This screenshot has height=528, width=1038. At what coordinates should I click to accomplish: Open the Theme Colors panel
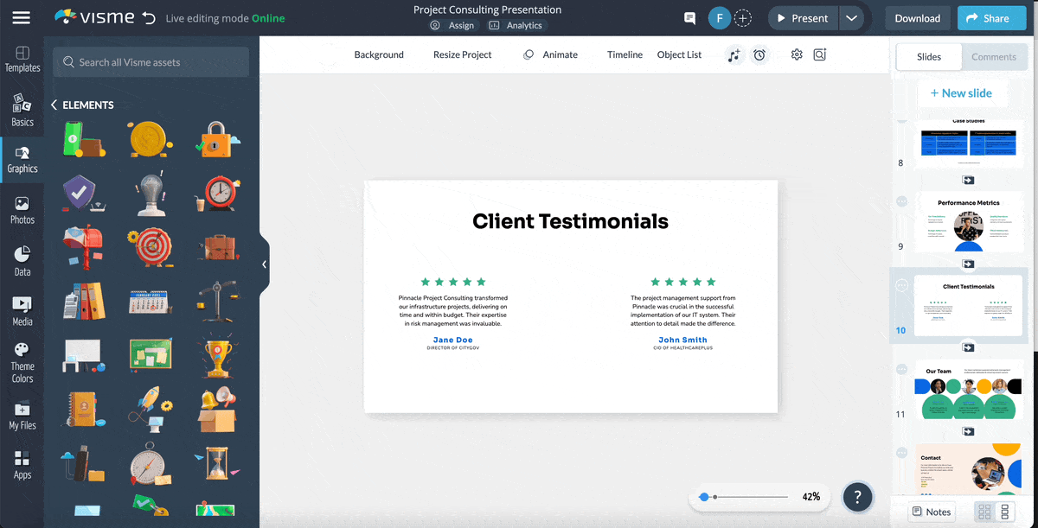pos(22,362)
